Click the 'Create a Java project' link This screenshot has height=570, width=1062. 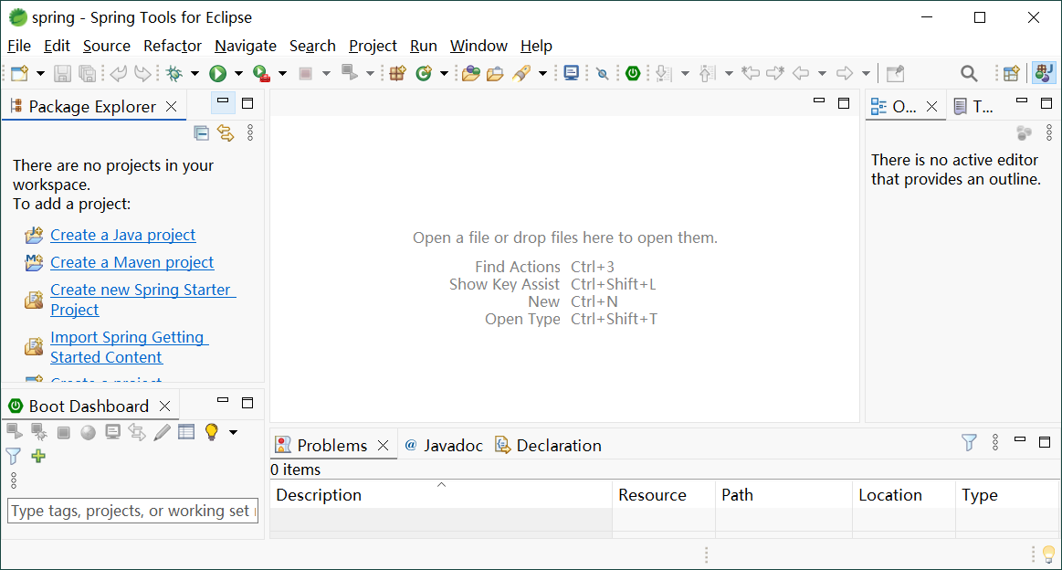pyautogui.click(x=122, y=235)
